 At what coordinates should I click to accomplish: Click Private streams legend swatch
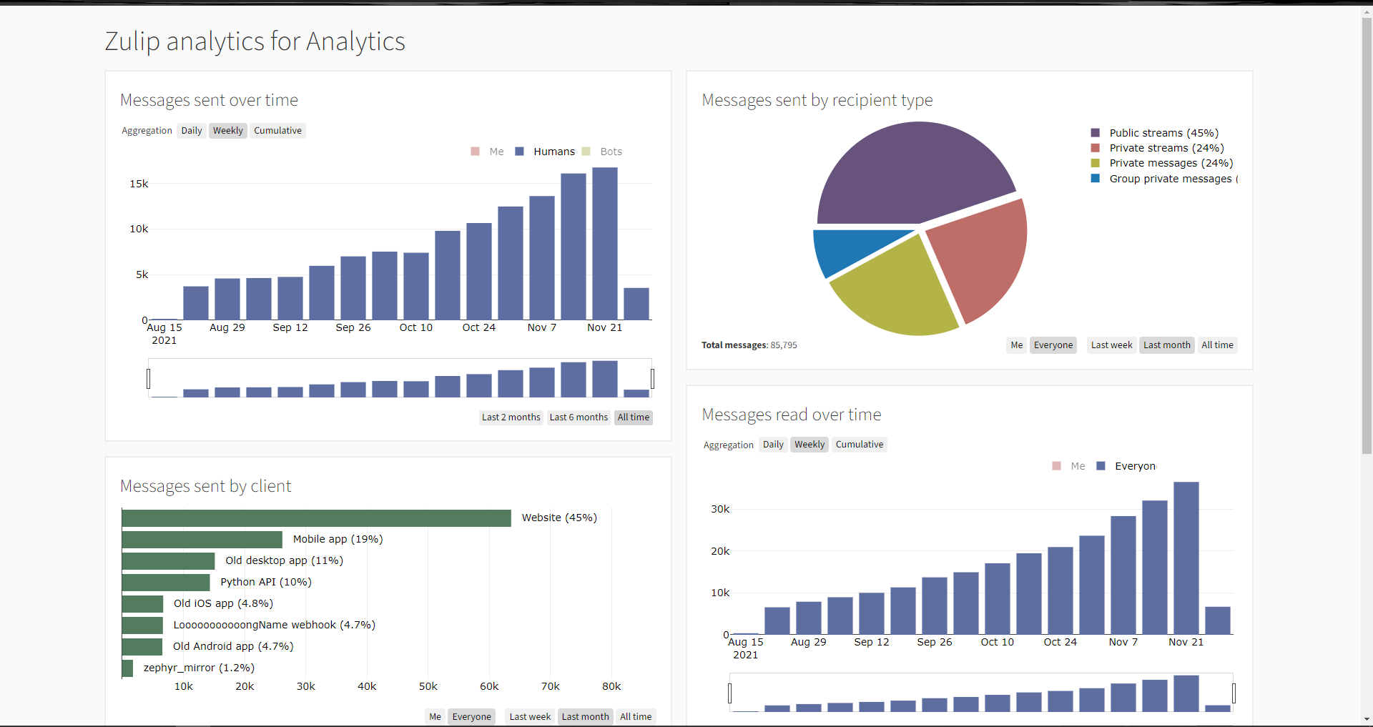click(1095, 148)
